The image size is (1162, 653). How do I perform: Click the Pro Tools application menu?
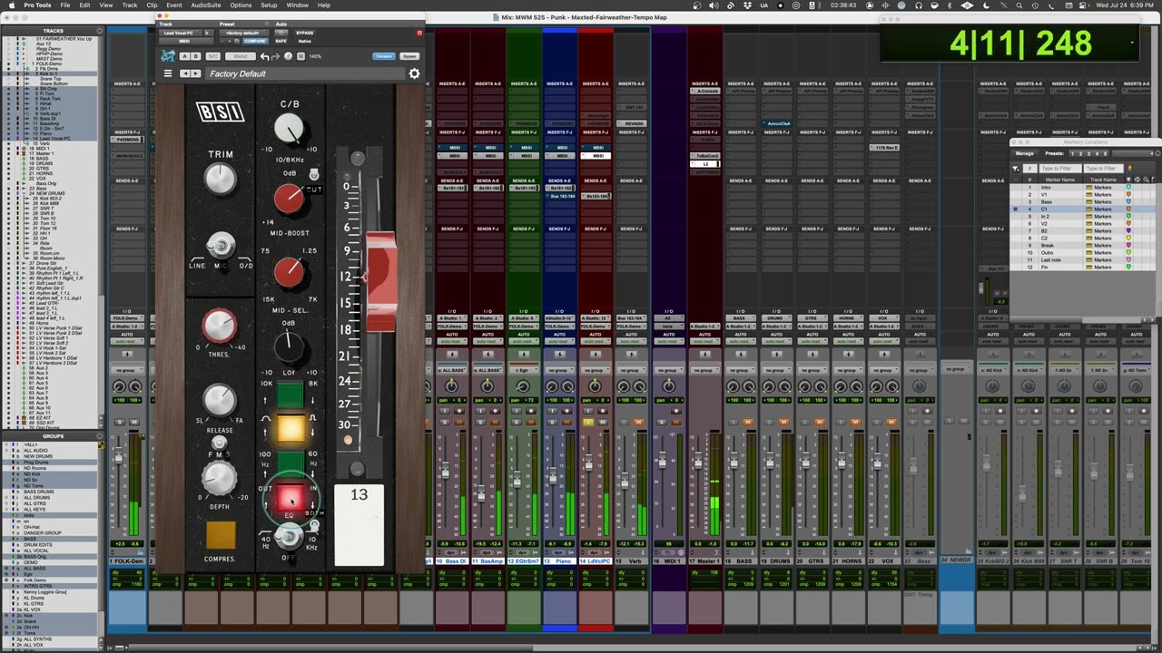coord(38,5)
